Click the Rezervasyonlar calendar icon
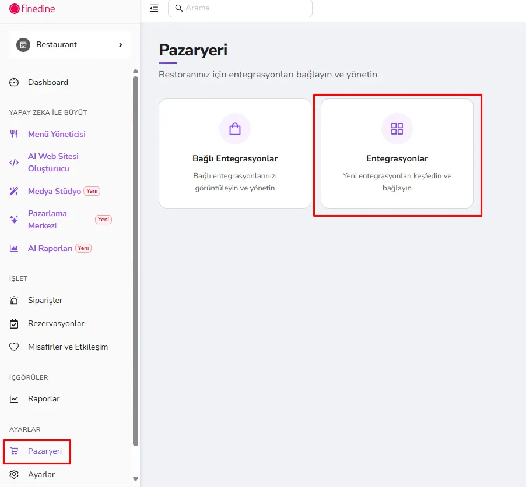Viewport: 526px width, 487px height. tap(14, 324)
